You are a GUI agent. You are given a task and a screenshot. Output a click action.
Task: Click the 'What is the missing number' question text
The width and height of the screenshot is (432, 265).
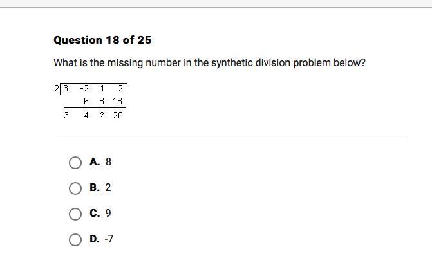[x=210, y=63]
